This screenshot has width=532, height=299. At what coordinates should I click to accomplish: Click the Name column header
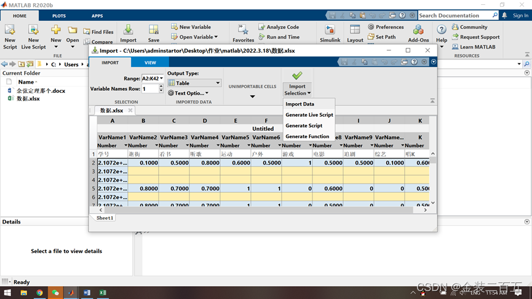coord(27,82)
